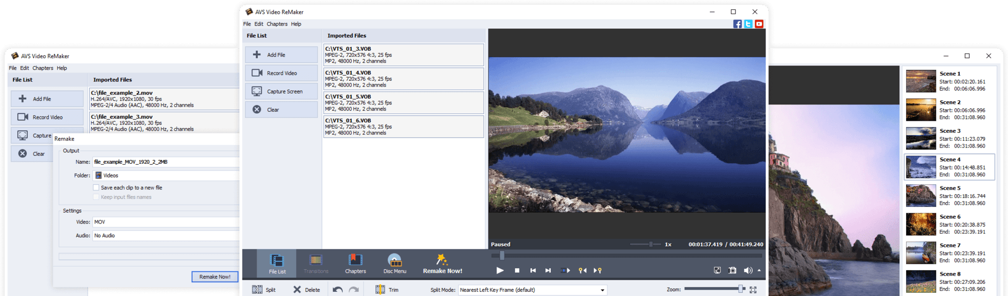Screen dimensions: 1008x296
Task: Click Record Video in the front VOB window
Action: tap(281, 73)
